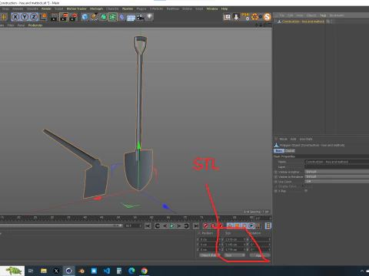Select the Construction hoe and mattock object
Viewport: 369px width, 276px height.
(303, 21)
